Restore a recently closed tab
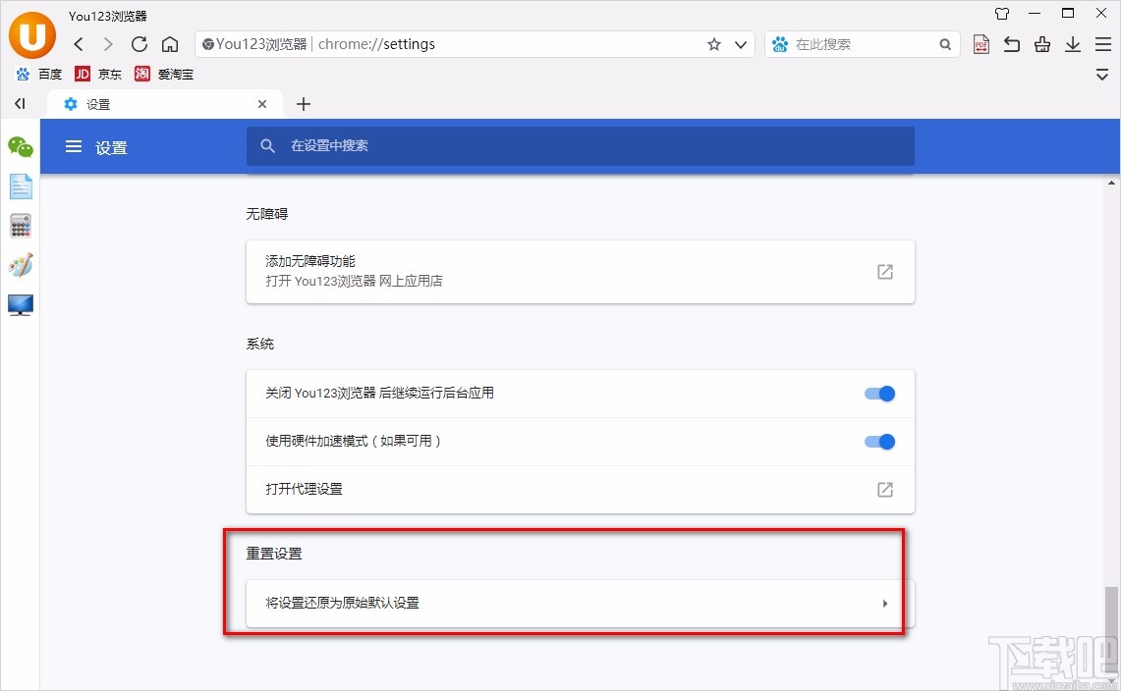Image resolution: width=1121 pixels, height=691 pixels. coord(1011,44)
